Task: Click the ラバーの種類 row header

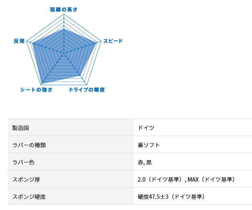Action: (71, 144)
